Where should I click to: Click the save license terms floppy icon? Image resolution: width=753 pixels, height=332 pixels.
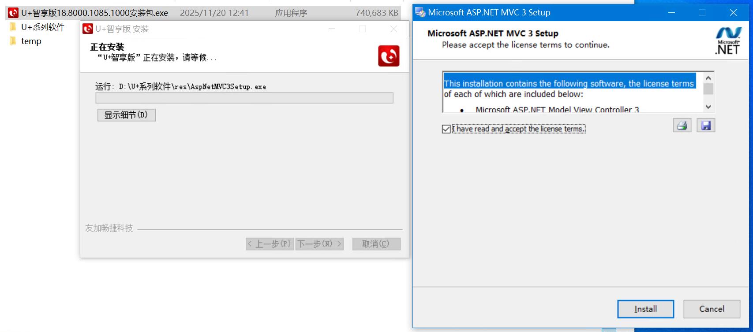706,125
